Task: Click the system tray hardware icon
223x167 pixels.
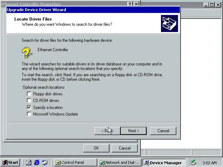Action: point(194,162)
